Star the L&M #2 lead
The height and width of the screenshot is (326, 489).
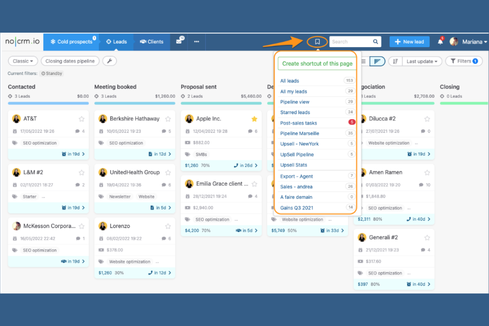click(x=82, y=172)
